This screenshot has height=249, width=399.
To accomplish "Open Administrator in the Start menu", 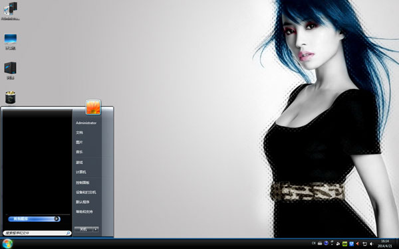I will [x=86, y=123].
